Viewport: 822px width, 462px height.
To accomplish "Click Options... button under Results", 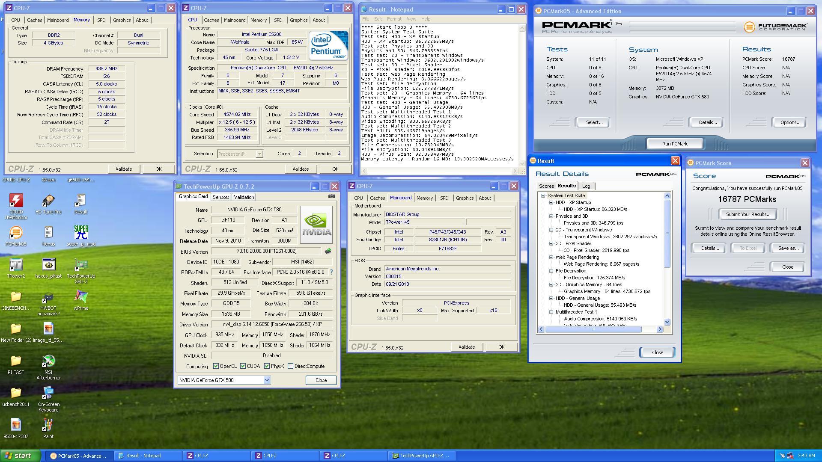I will (790, 122).
